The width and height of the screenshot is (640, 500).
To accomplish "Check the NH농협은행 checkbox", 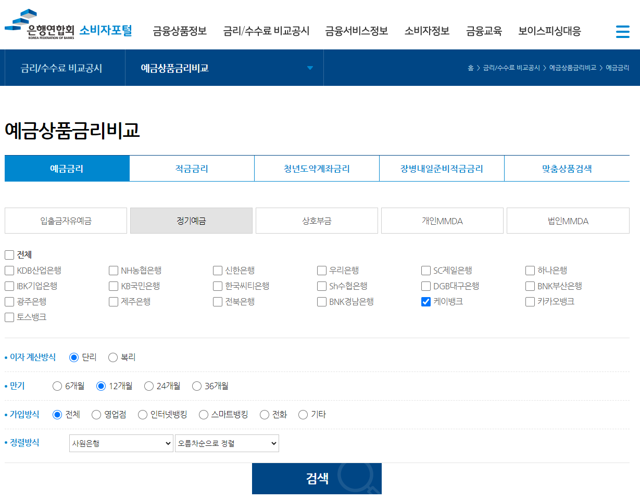I will (x=114, y=271).
